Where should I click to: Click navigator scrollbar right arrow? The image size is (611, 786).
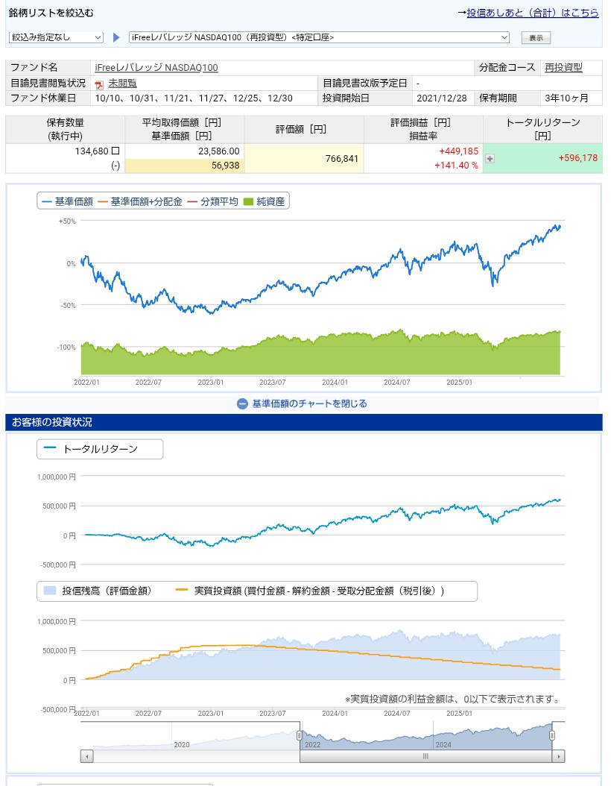558,756
